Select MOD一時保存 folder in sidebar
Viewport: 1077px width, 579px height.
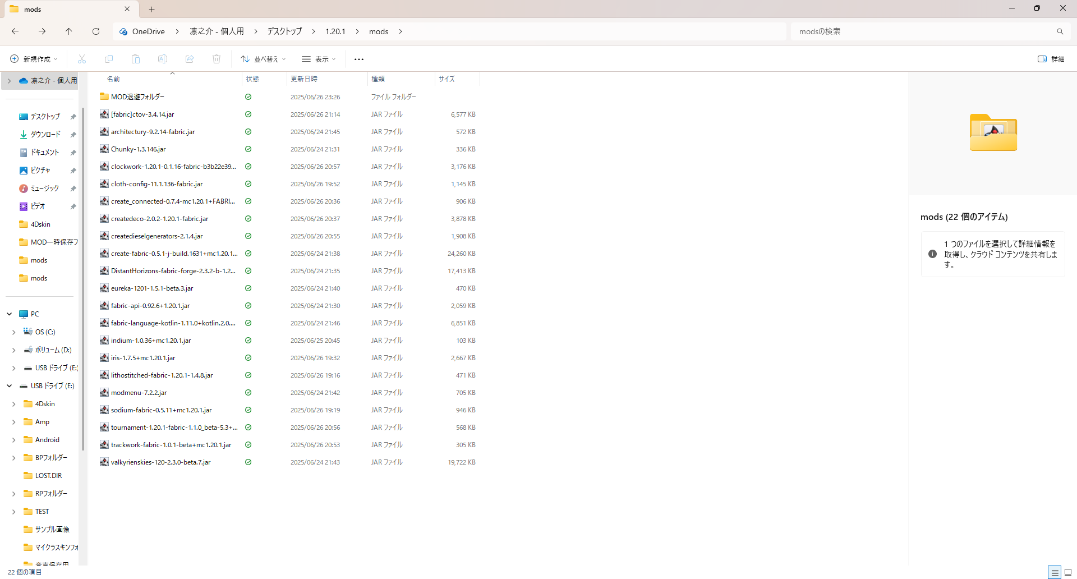click(54, 242)
